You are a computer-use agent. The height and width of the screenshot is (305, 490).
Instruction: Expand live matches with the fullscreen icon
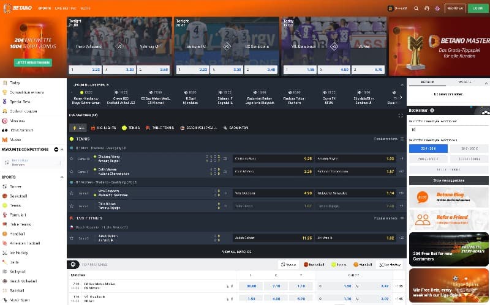[x=401, y=116]
